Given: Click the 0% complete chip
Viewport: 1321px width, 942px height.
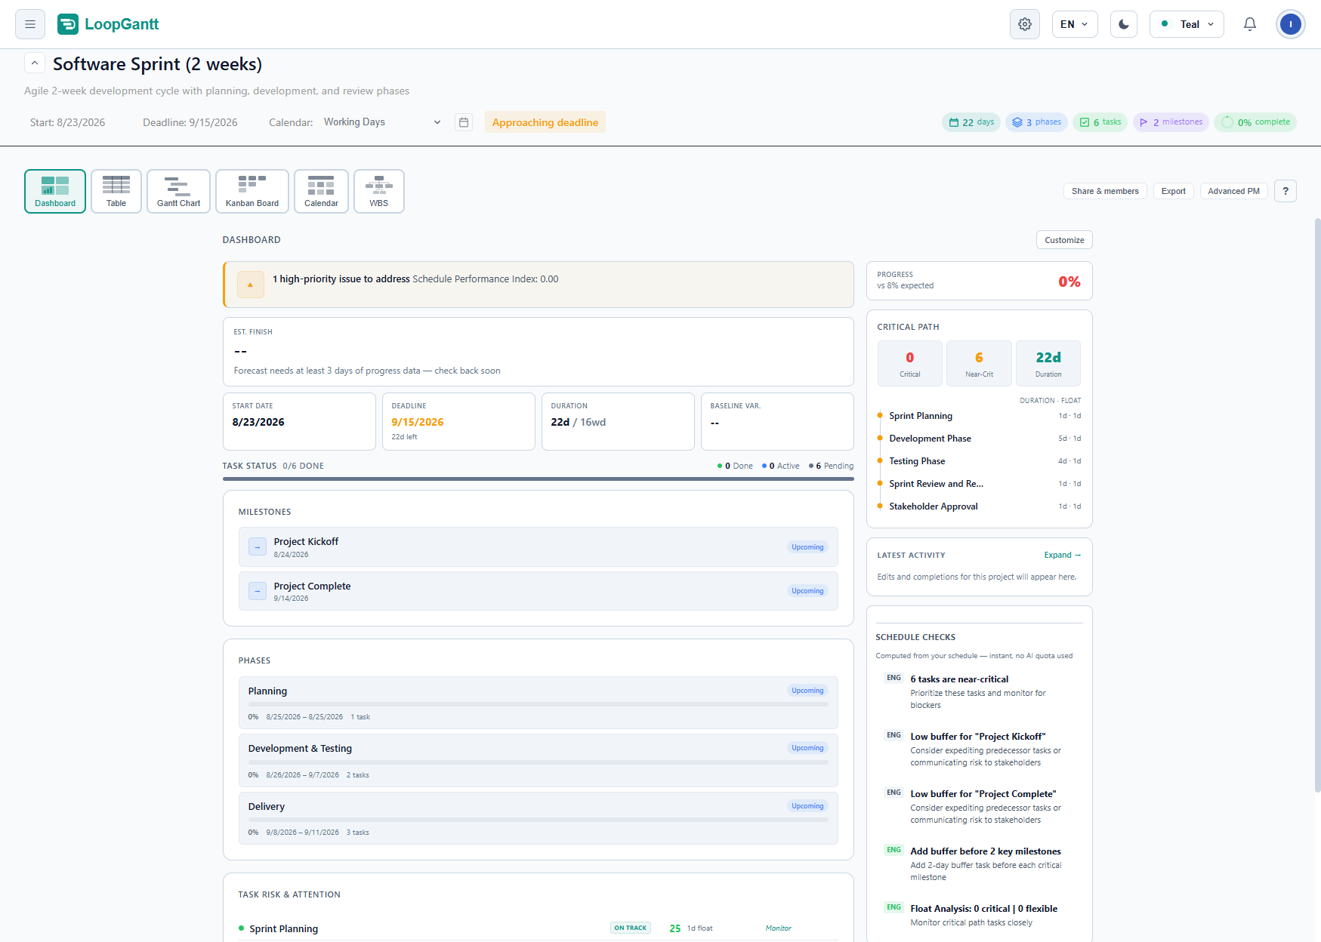Looking at the screenshot, I should coord(1255,122).
